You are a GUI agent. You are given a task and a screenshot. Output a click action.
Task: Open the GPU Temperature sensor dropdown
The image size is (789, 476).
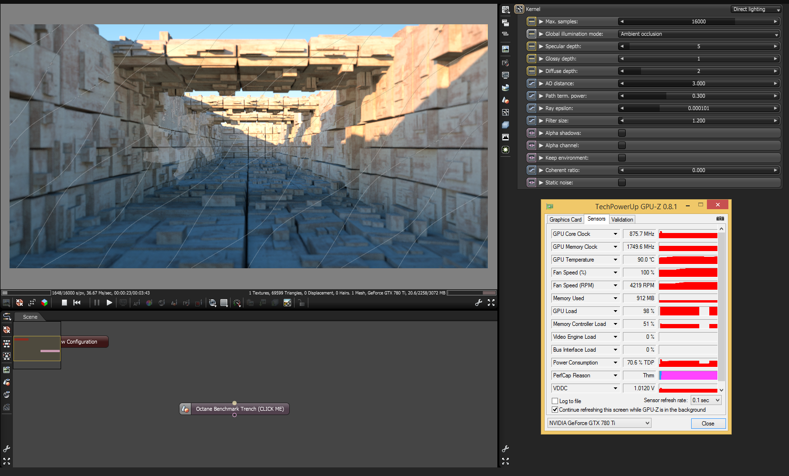pos(615,260)
